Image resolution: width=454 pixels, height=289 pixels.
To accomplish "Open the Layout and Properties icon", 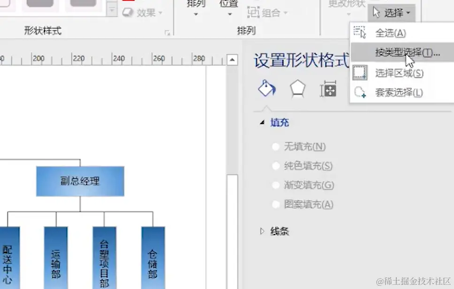I will (329, 88).
